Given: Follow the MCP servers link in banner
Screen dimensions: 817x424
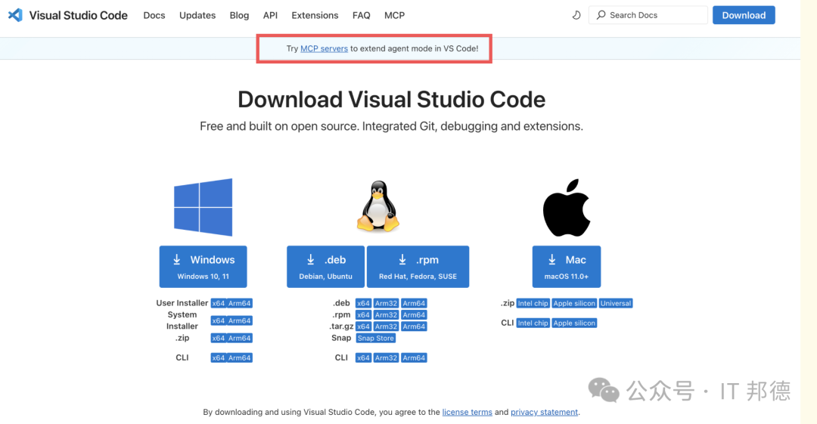Looking at the screenshot, I should (324, 48).
